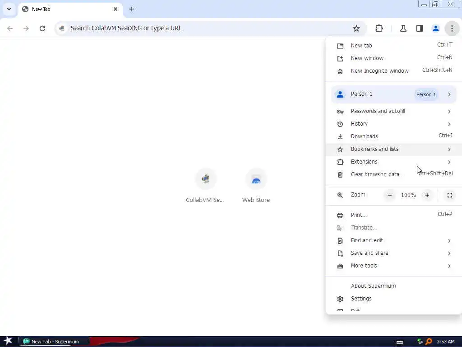The image size is (462, 347).
Task: Expand Extensions chevron arrow
Action: pyautogui.click(x=449, y=162)
